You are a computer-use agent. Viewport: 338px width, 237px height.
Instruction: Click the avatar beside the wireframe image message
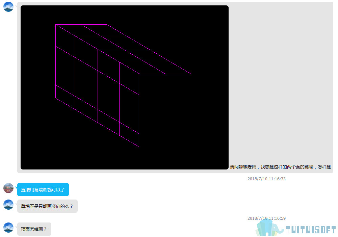[8, 7]
